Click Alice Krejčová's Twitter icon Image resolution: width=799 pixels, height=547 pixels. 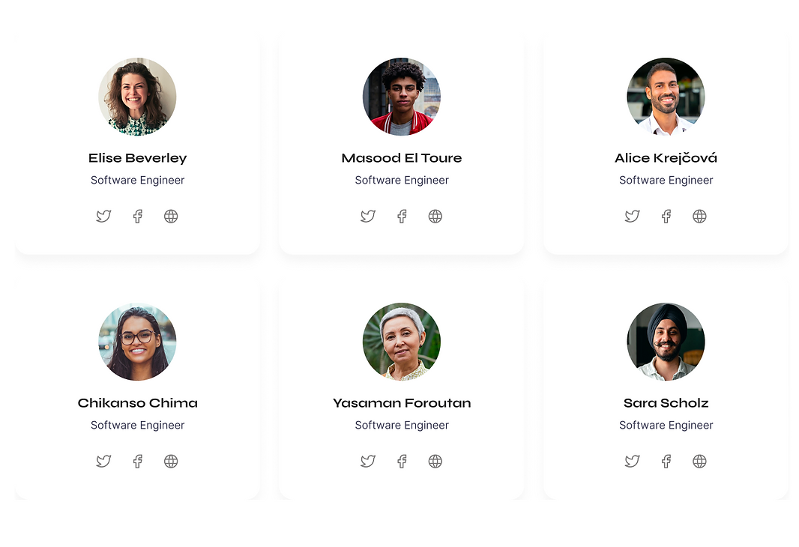pyautogui.click(x=633, y=217)
